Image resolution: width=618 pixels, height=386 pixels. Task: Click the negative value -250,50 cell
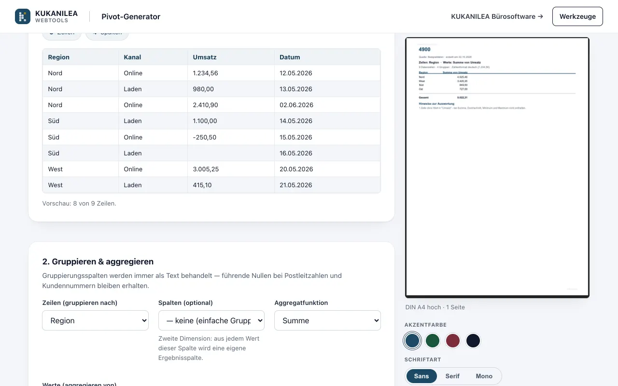point(231,137)
